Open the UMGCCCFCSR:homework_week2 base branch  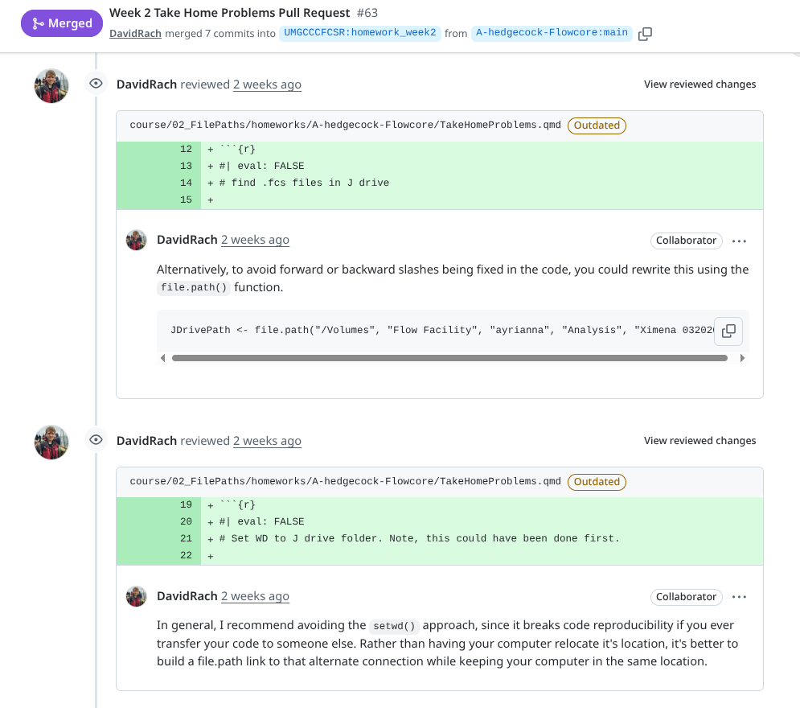(359, 33)
